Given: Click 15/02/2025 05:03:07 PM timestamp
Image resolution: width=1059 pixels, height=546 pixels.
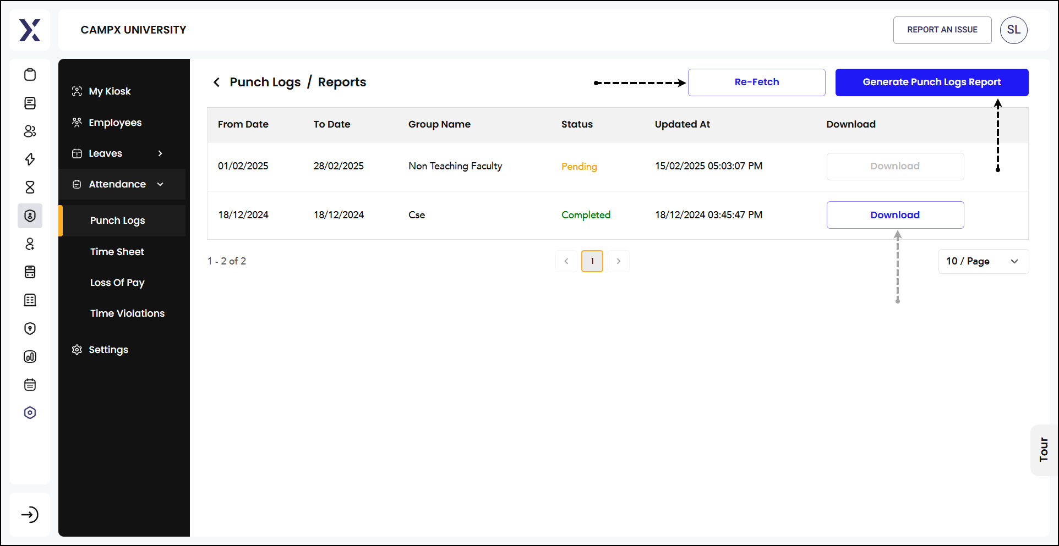Looking at the screenshot, I should click(708, 166).
